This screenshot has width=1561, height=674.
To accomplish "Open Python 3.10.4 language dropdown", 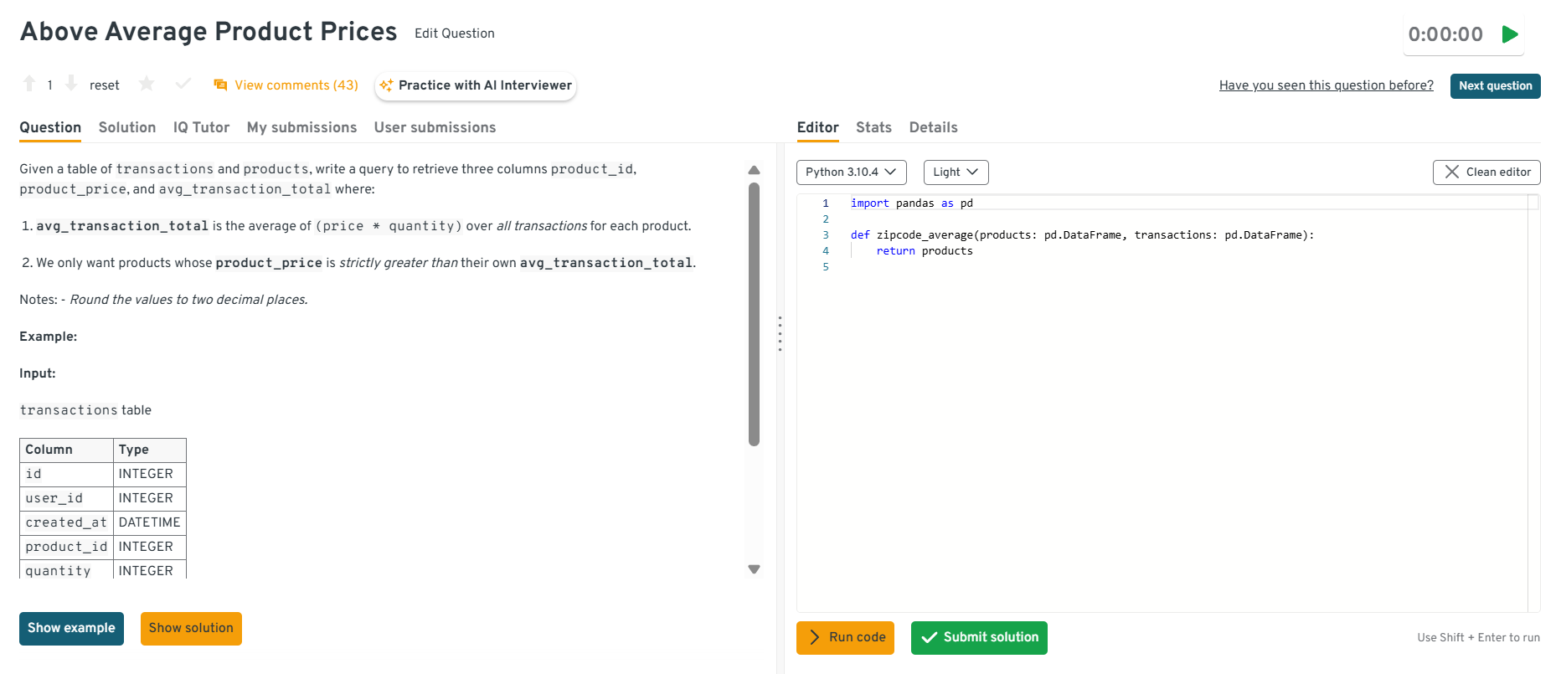I will click(x=851, y=172).
